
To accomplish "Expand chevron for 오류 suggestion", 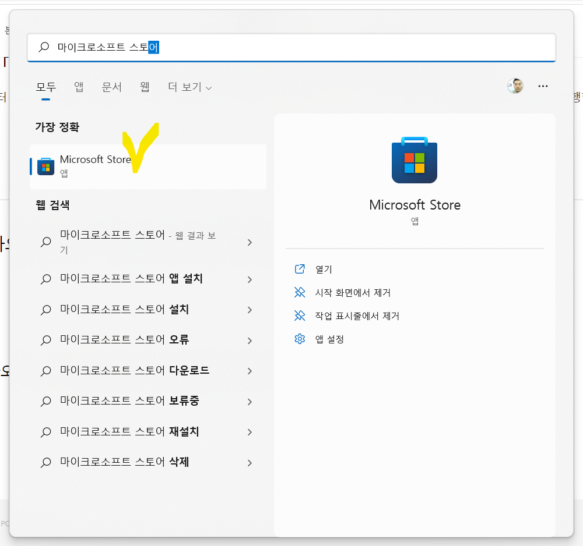I will (250, 341).
